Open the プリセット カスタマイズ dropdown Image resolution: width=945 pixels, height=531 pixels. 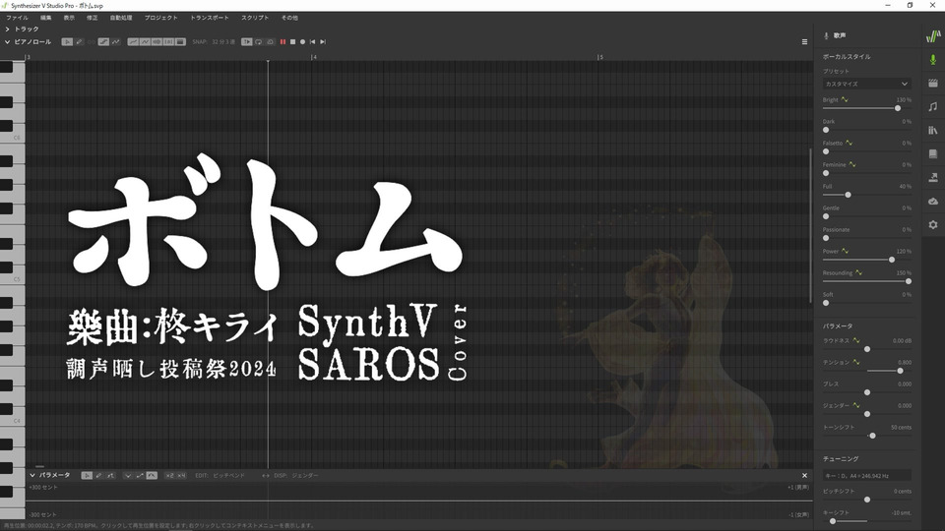866,84
